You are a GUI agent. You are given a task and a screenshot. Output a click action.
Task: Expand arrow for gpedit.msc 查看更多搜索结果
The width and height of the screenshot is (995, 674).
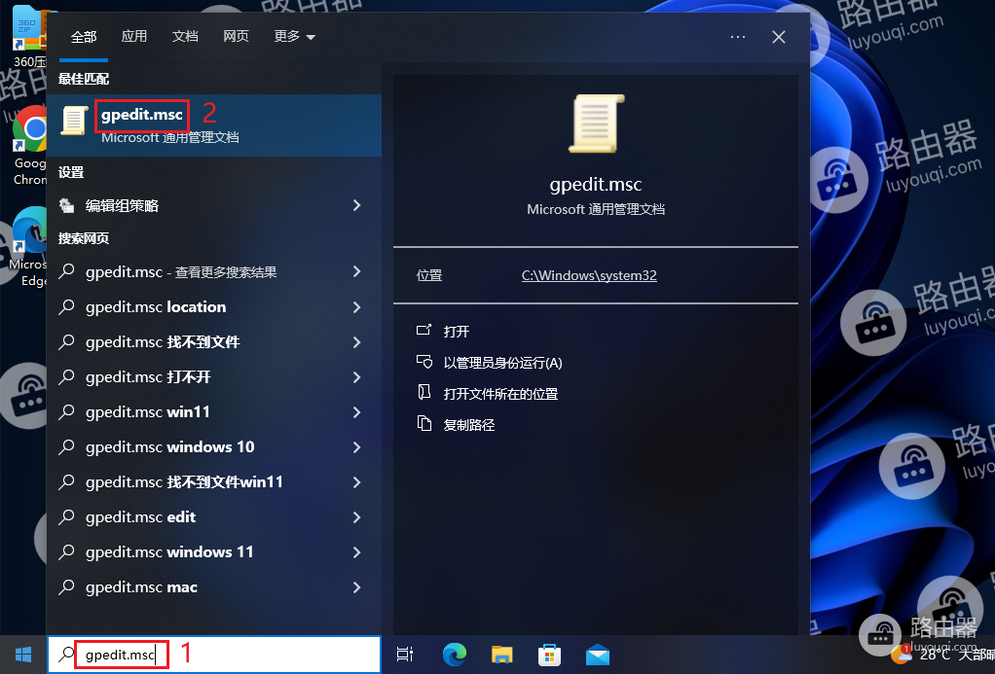click(x=356, y=272)
